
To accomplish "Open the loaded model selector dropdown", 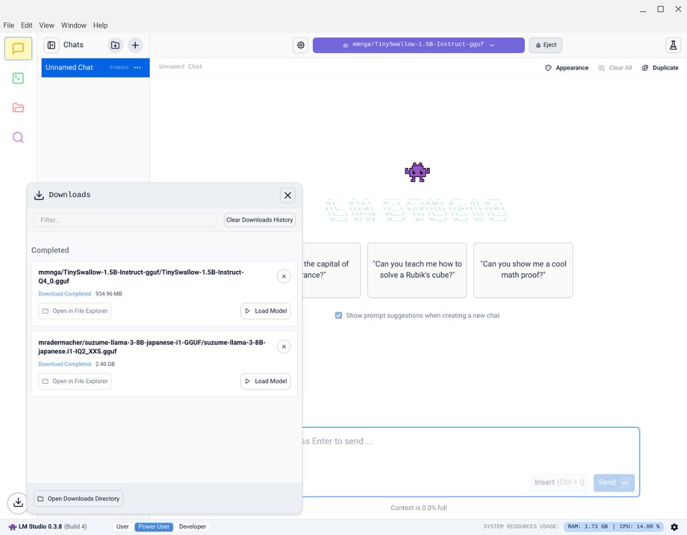I will [418, 45].
